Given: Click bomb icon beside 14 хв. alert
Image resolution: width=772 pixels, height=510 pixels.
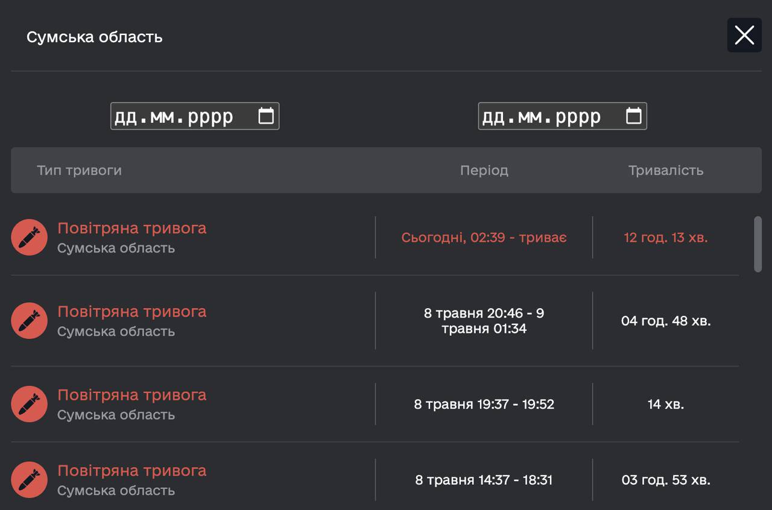Looking at the screenshot, I should click(x=29, y=404).
